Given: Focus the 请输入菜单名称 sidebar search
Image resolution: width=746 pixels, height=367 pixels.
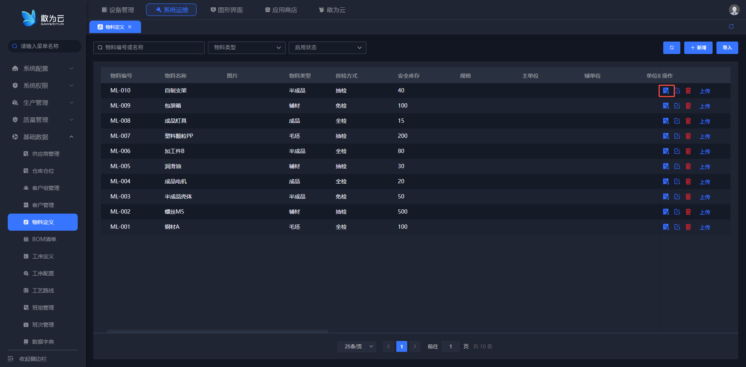Looking at the screenshot, I should (45, 46).
